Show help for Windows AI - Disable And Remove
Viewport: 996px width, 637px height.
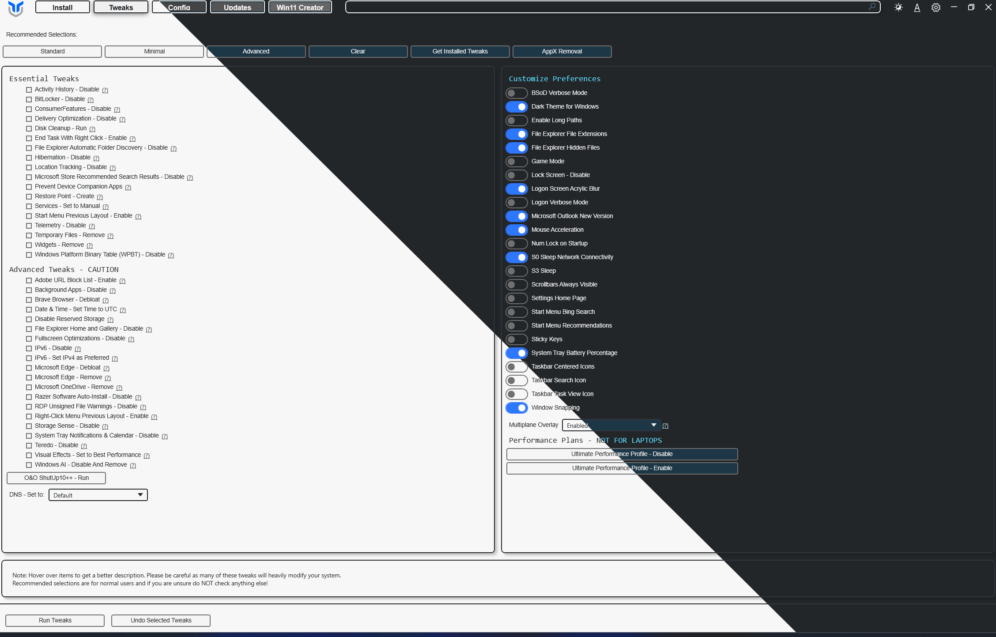click(x=133, y=465)
